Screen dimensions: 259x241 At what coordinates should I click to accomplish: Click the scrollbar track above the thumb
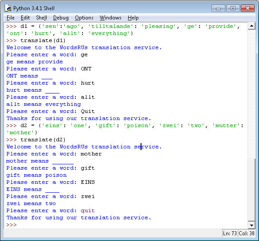click(251, 93)
